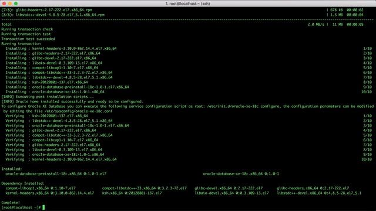This screenshot has width=376, height=211.
Task: Click 'libaio-devel.x86_64' in the dependency list
Action: (214, 193)
